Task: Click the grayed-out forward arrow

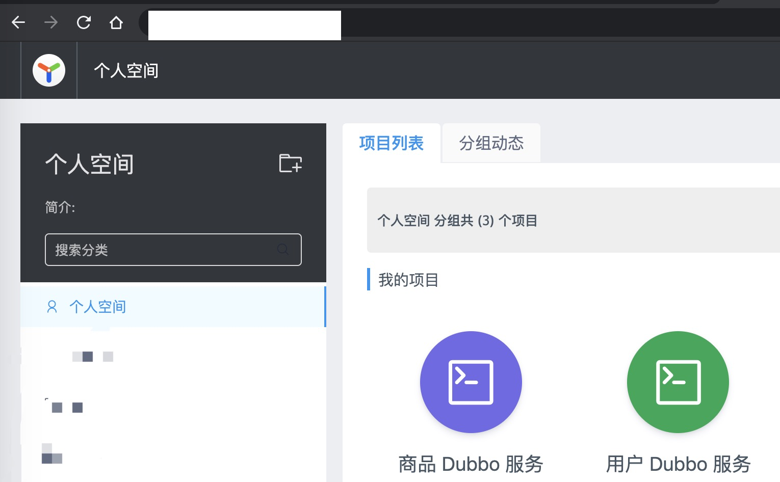Action: pos(50,22)
